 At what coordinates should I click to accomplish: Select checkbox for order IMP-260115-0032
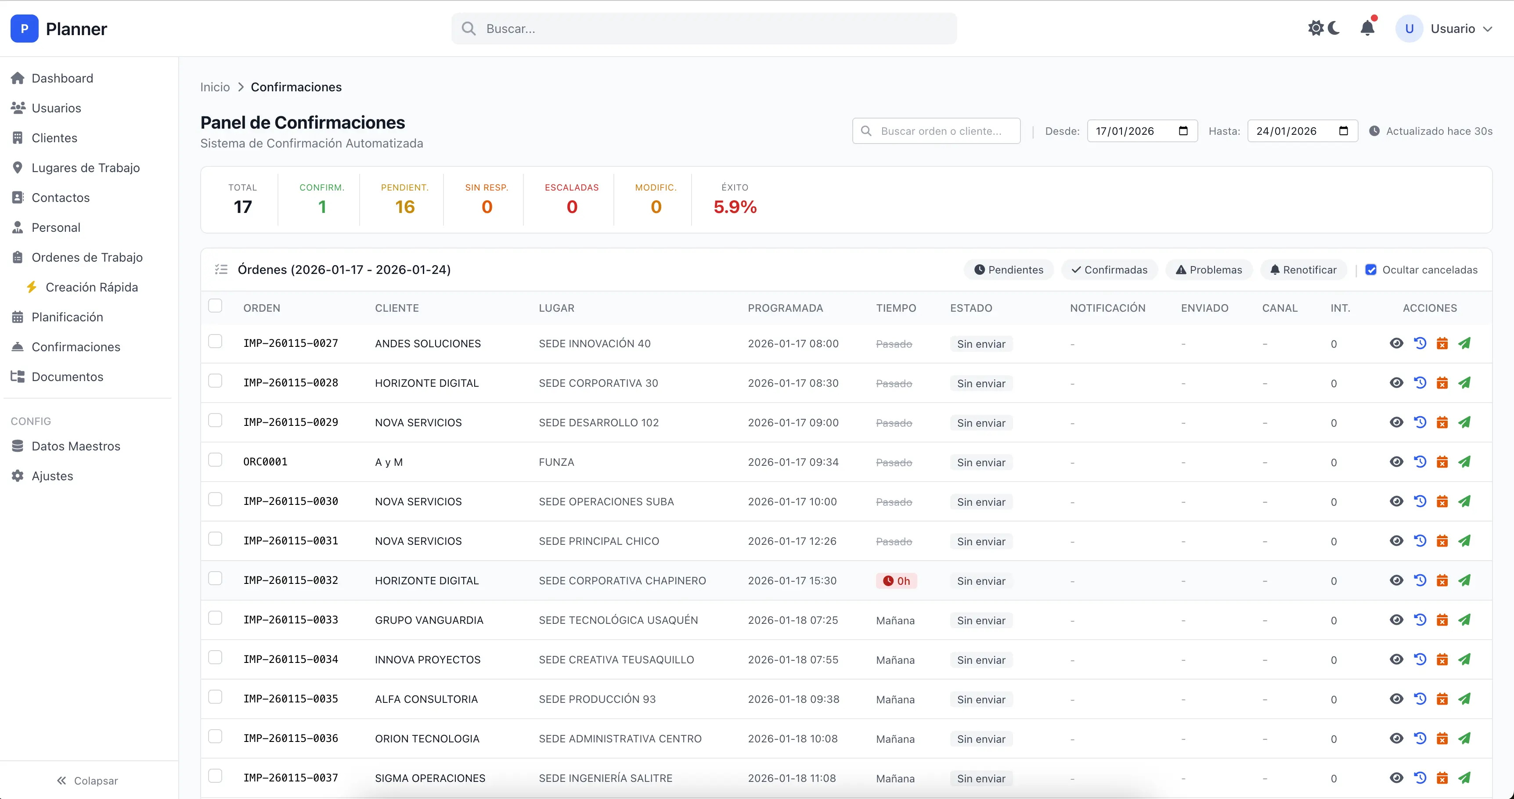(215, 579)
